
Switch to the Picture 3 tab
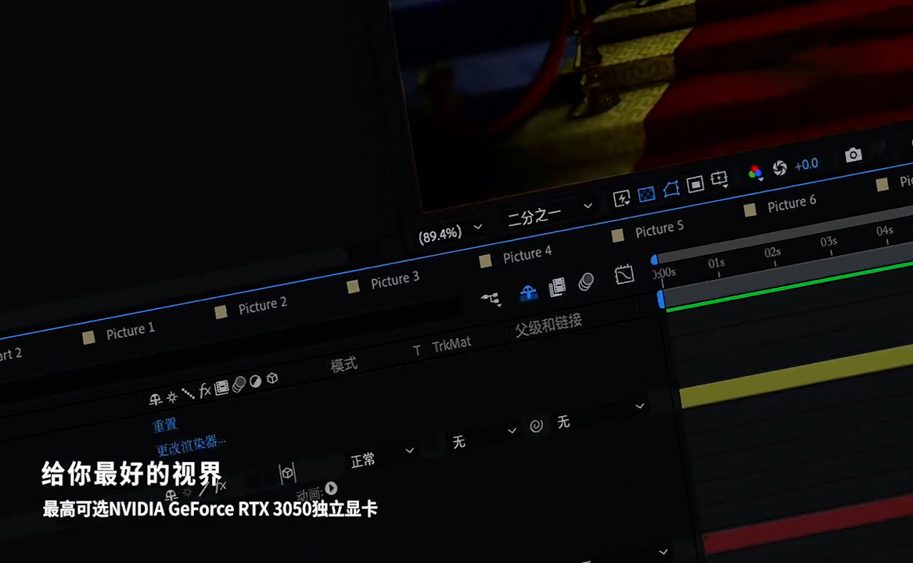[x=395, y=280]
